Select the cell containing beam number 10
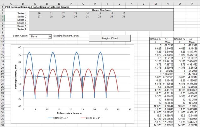This screenshot has width=200, height=127. point(39,13)
